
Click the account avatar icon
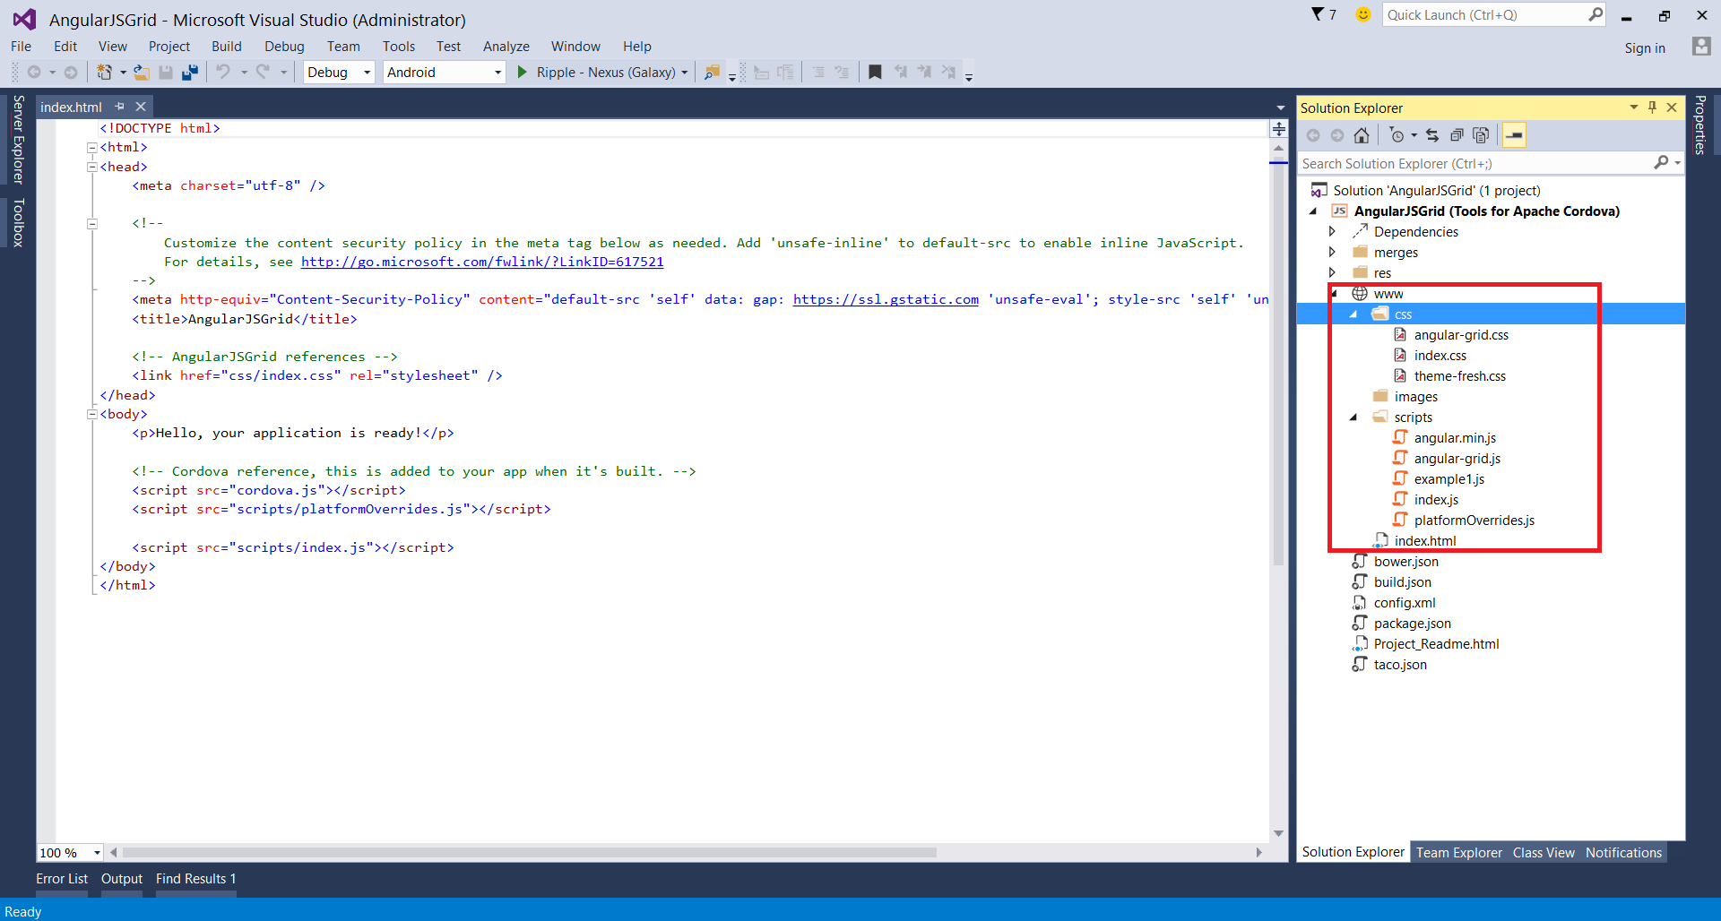coord(1701,47)
